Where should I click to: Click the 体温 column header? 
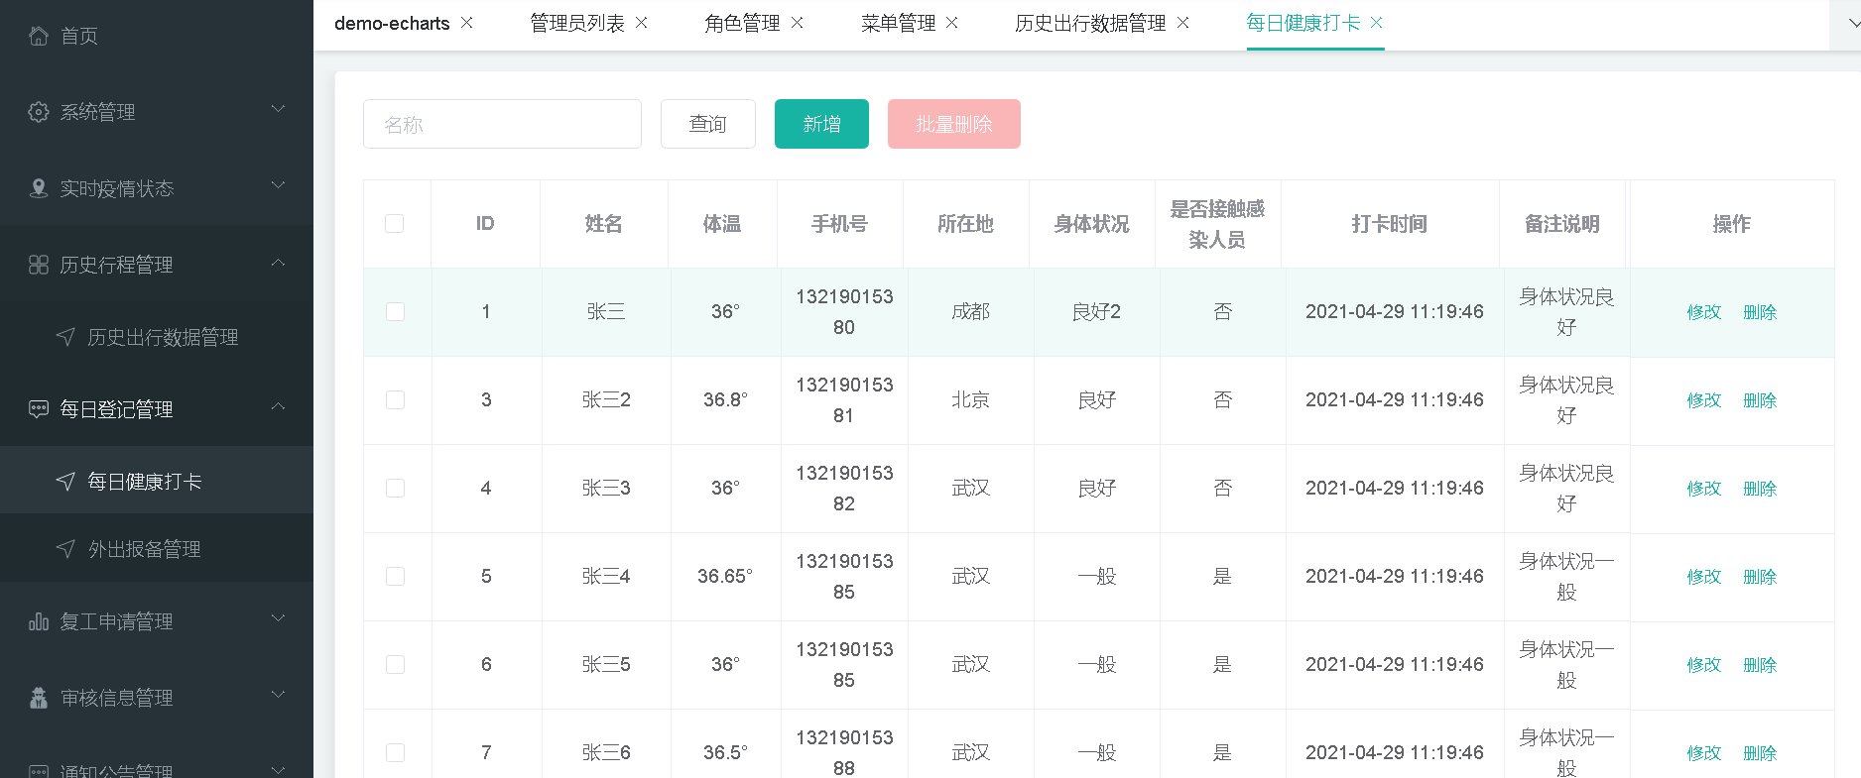pyautogui.click(x=722, y=224)
